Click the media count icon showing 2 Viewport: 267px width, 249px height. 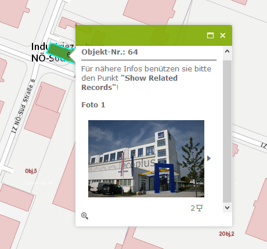(x=196, y=208)
